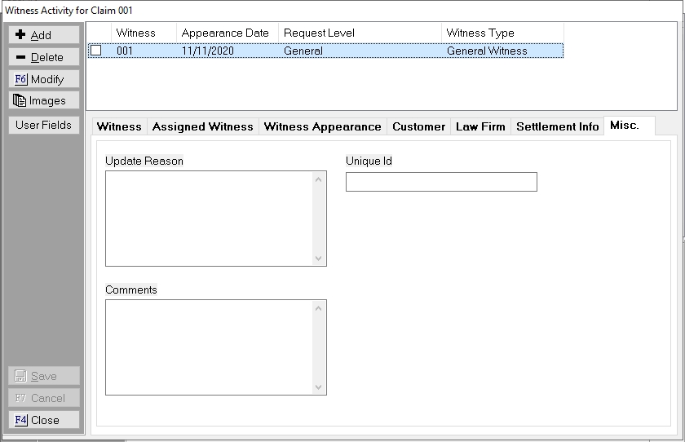Click in the Update Reason text box
Screen dimensions: 685x442
209,218
